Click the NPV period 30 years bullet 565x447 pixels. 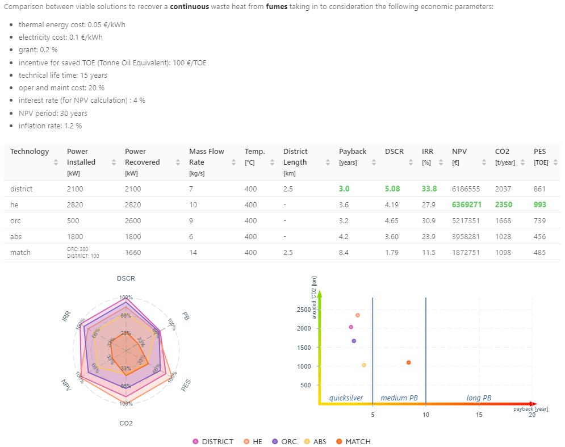[x=53, y=113]
